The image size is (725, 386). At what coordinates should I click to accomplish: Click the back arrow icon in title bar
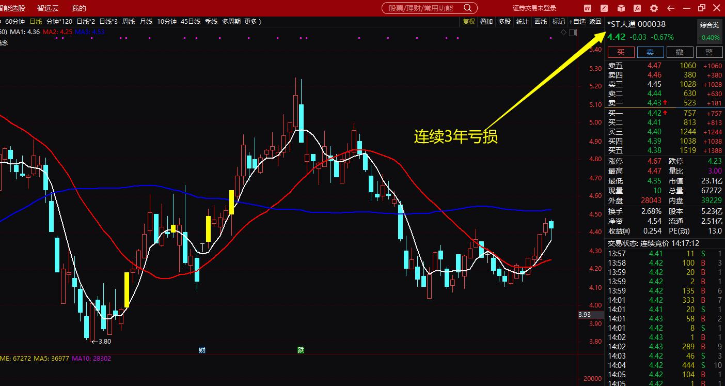click(x=670, y=8)
